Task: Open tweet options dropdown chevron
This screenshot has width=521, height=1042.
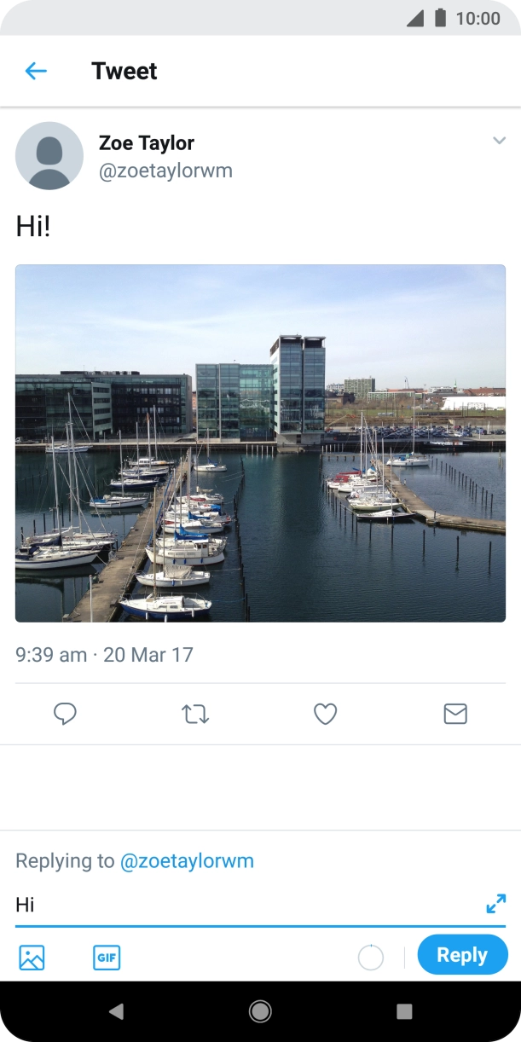Action: click(x=499, y=141)
